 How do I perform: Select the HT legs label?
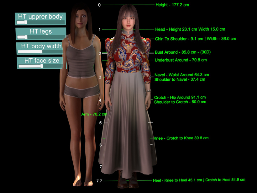tap(41, 31)
